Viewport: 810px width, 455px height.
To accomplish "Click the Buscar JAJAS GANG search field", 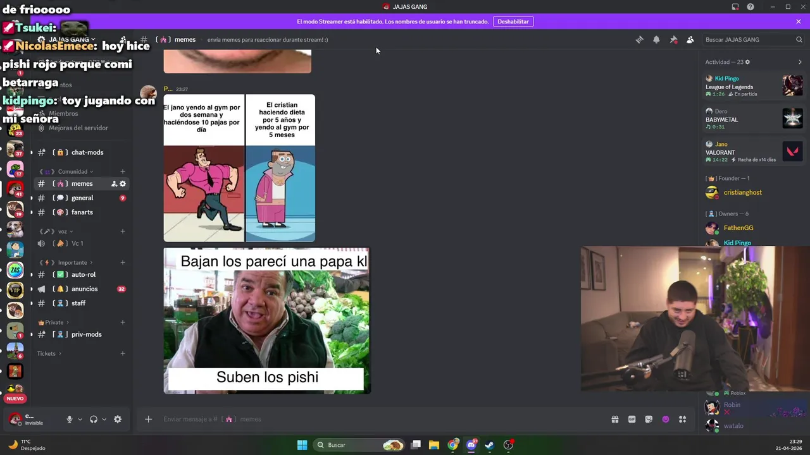I will [753, 39].
